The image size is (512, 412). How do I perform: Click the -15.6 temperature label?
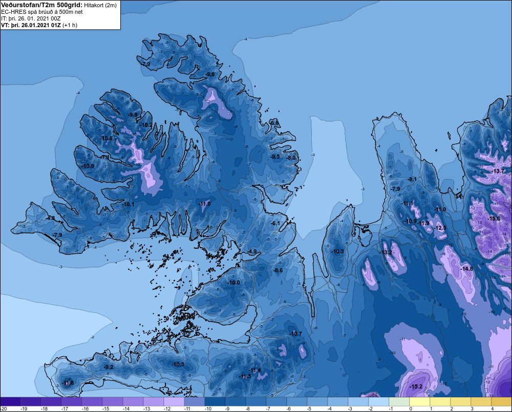[x=494, y=219]
